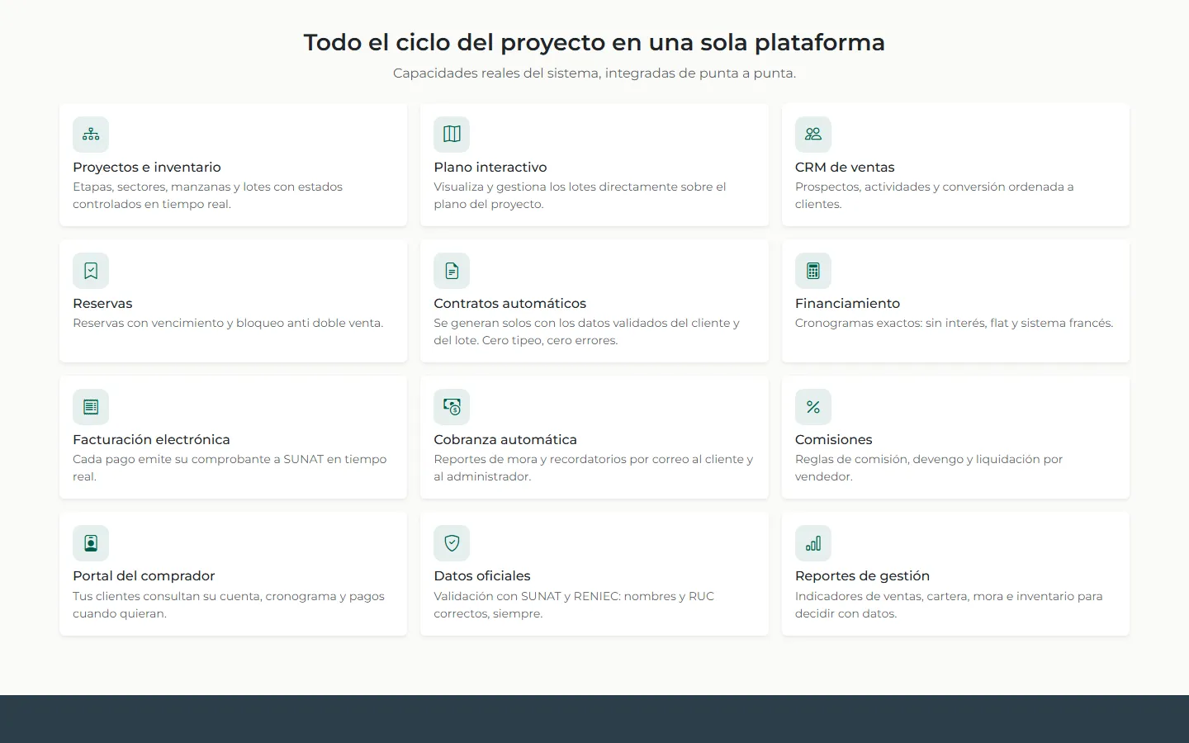This screenshot has height=743, width=1189.
Task: Click description 'Prospectos, actividades y conversión'
Action: tap(935, 196)
